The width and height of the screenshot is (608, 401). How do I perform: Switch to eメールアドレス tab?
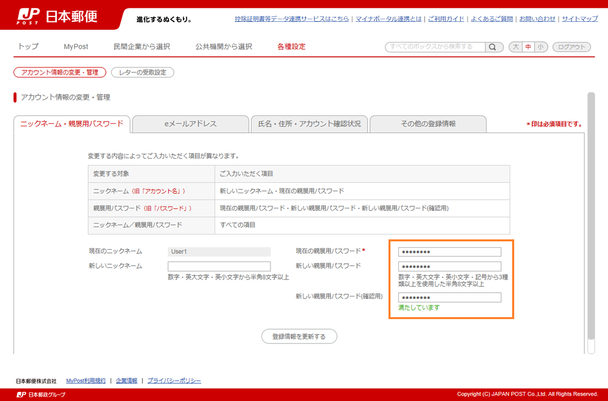click(x=190, y=124)
